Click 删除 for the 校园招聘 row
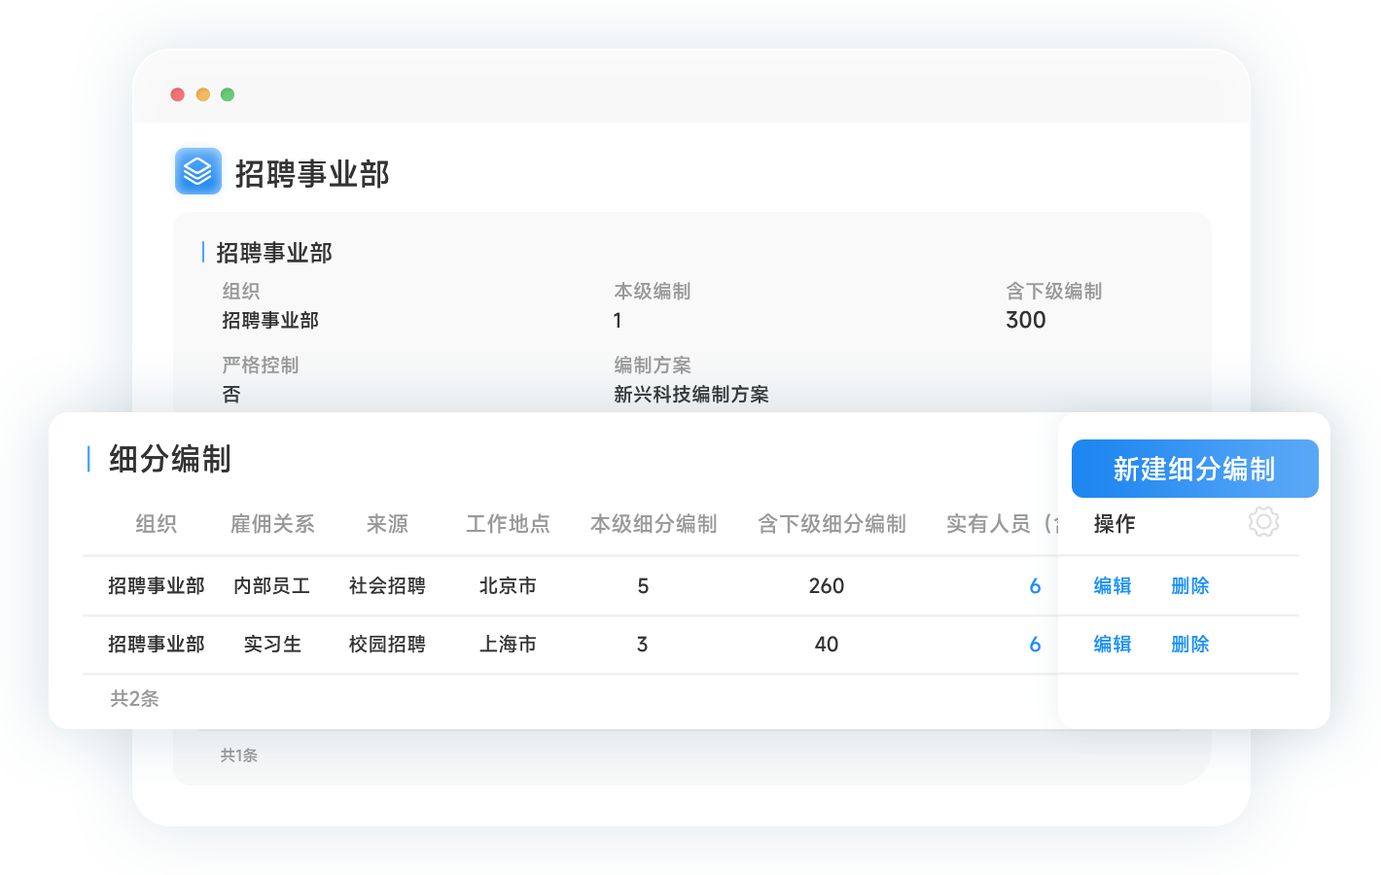This screenshot has width=1381, height=875. pyautogui.click(x=1189, y=645)
